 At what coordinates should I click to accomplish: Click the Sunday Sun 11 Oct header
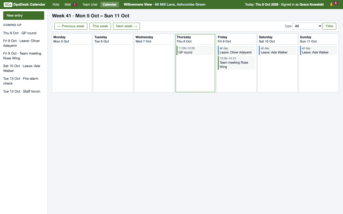click(319, 39)
